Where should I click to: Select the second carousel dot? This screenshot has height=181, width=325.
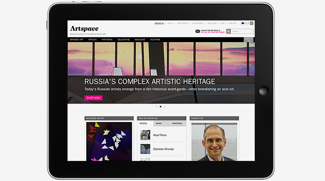[161, 107]
